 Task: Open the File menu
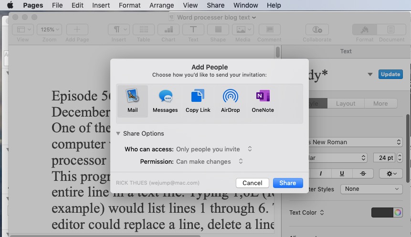point(57,5)
